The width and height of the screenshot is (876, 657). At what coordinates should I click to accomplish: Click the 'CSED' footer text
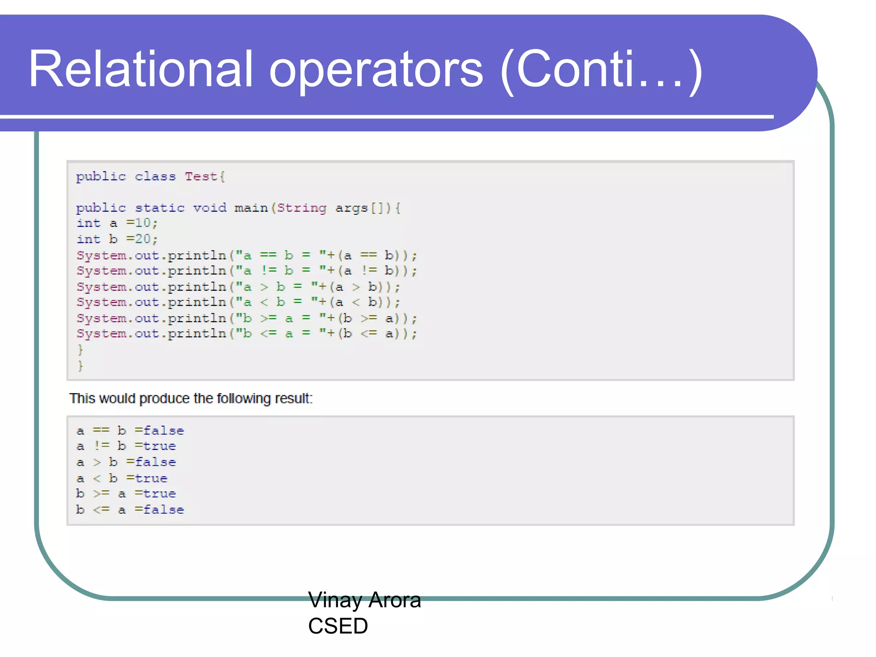click(338, 626)
